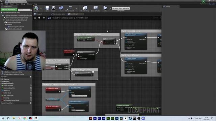Select the Enable Sword Collision event node
The width and height of the screenshot is (216, 121).
[53, 90]
